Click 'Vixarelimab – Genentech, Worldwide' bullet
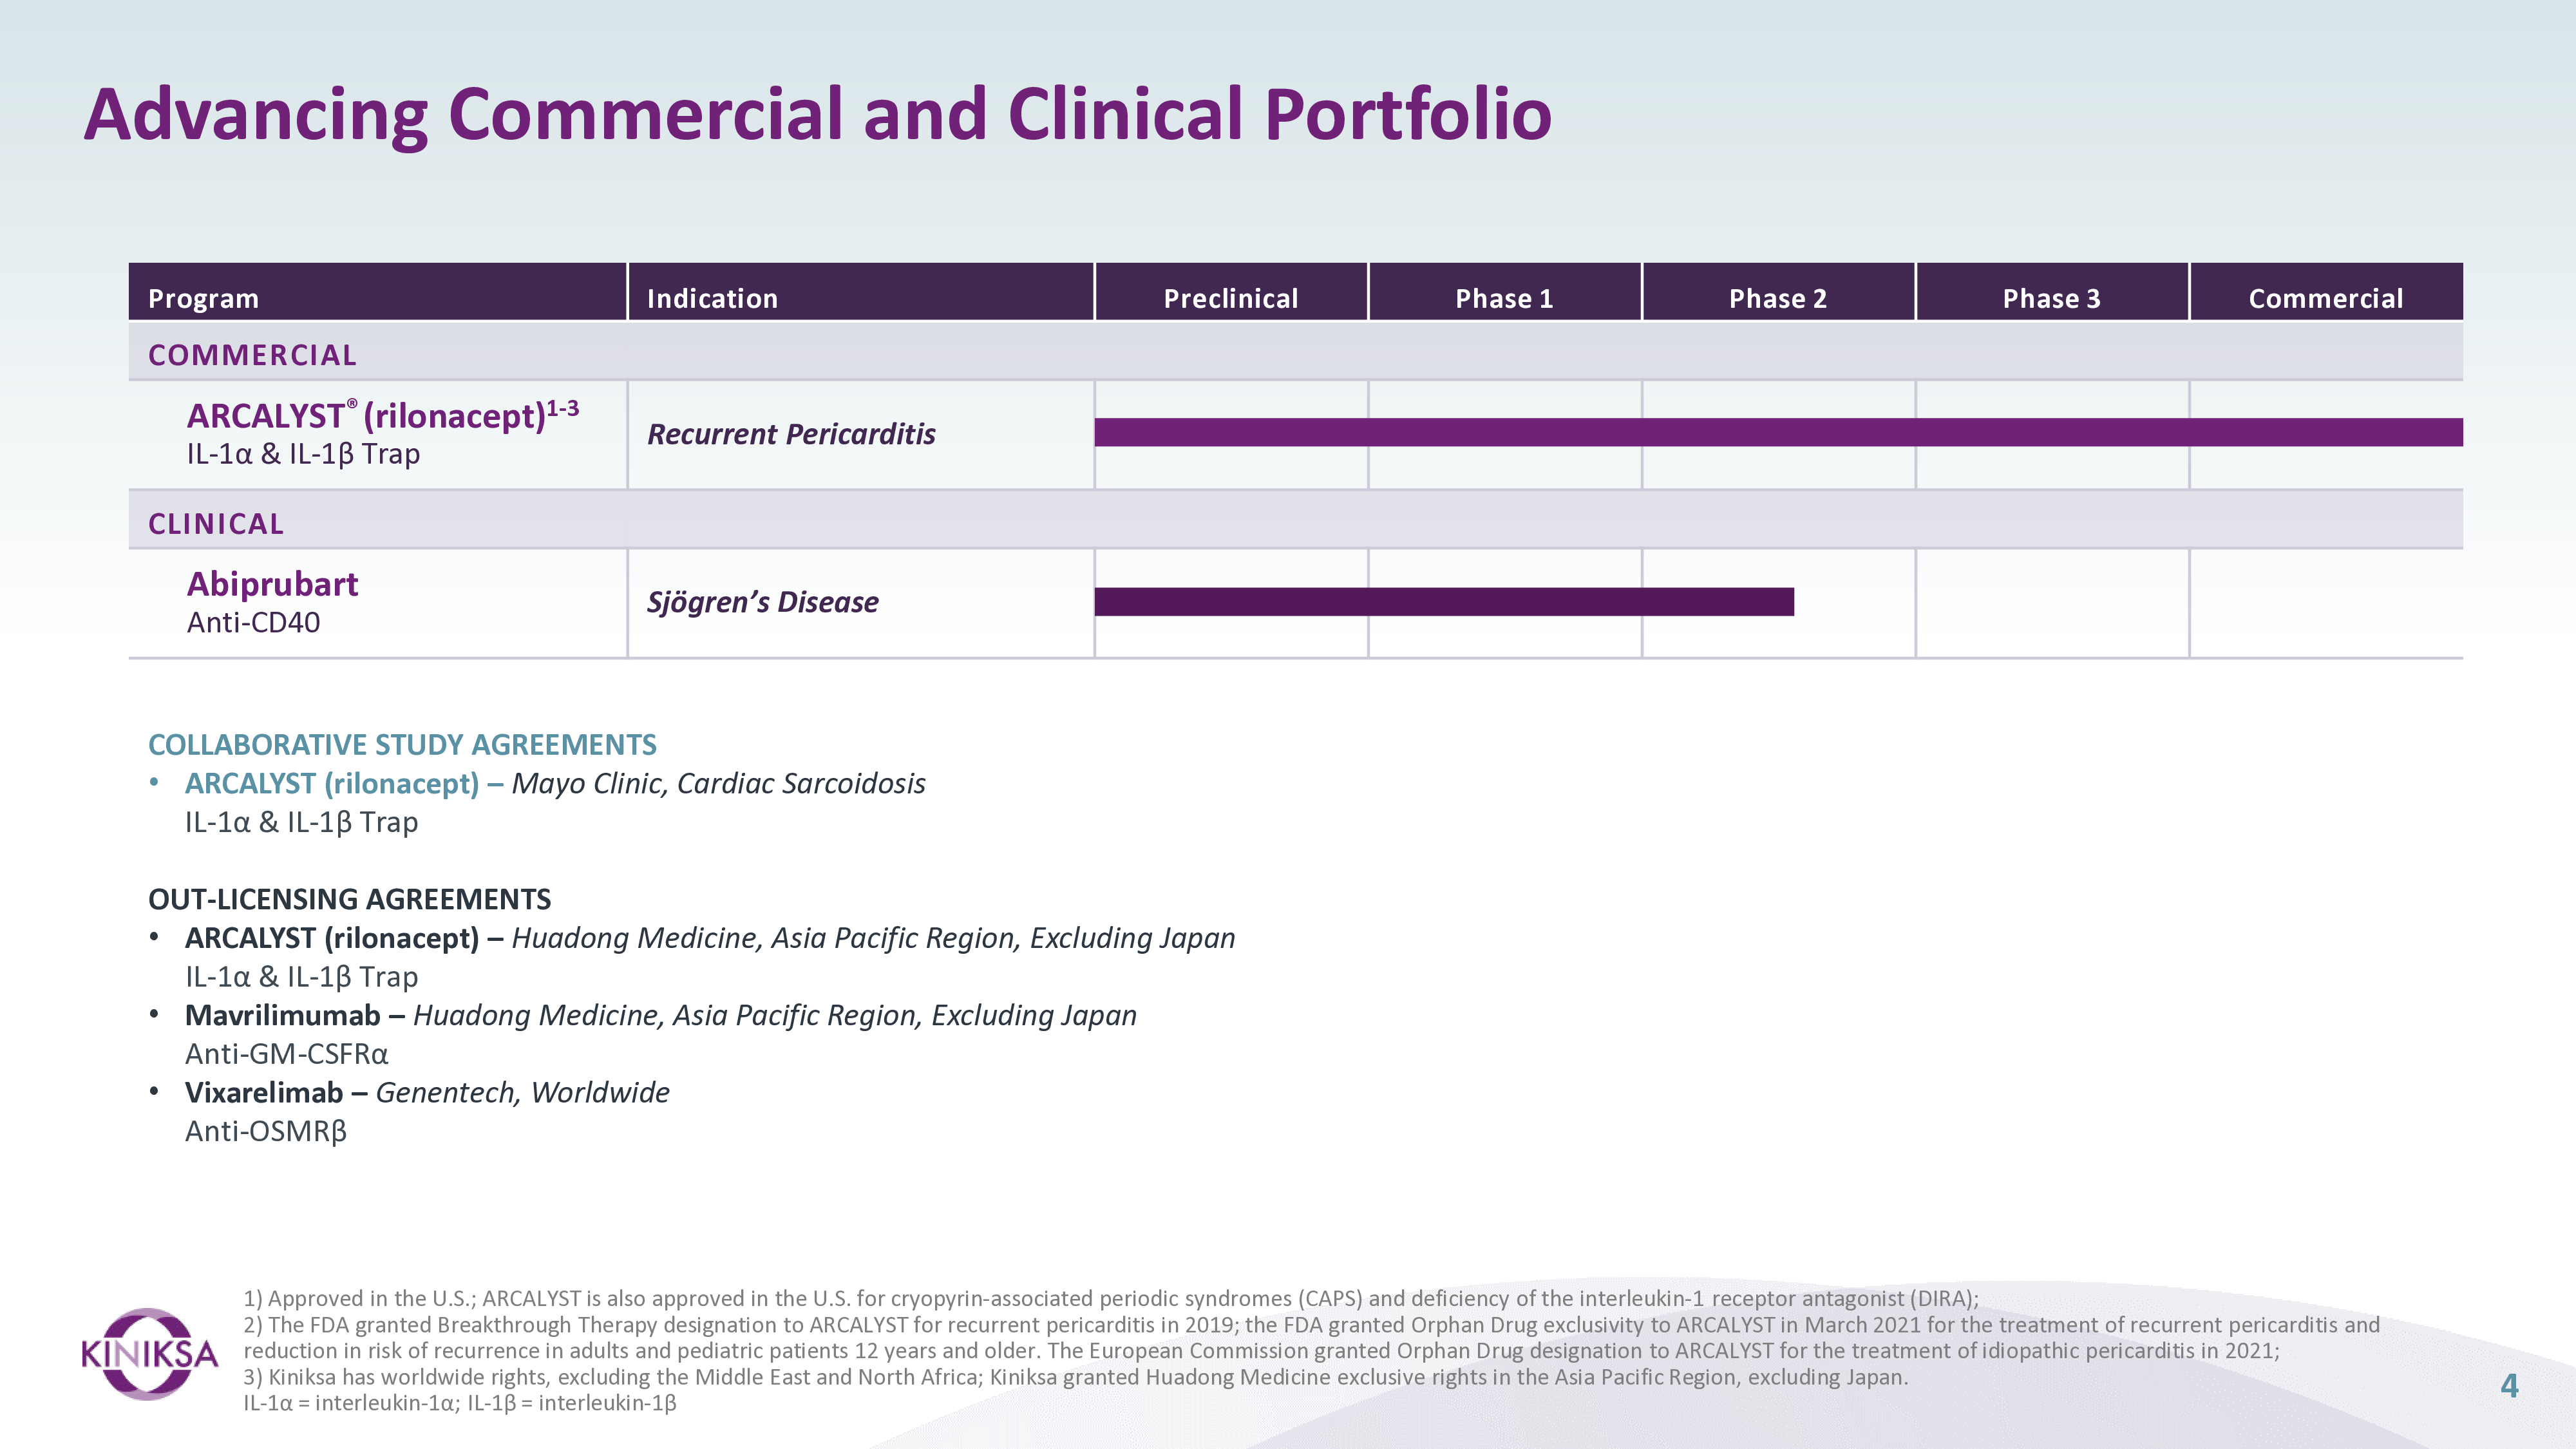 click(427, 1093)
